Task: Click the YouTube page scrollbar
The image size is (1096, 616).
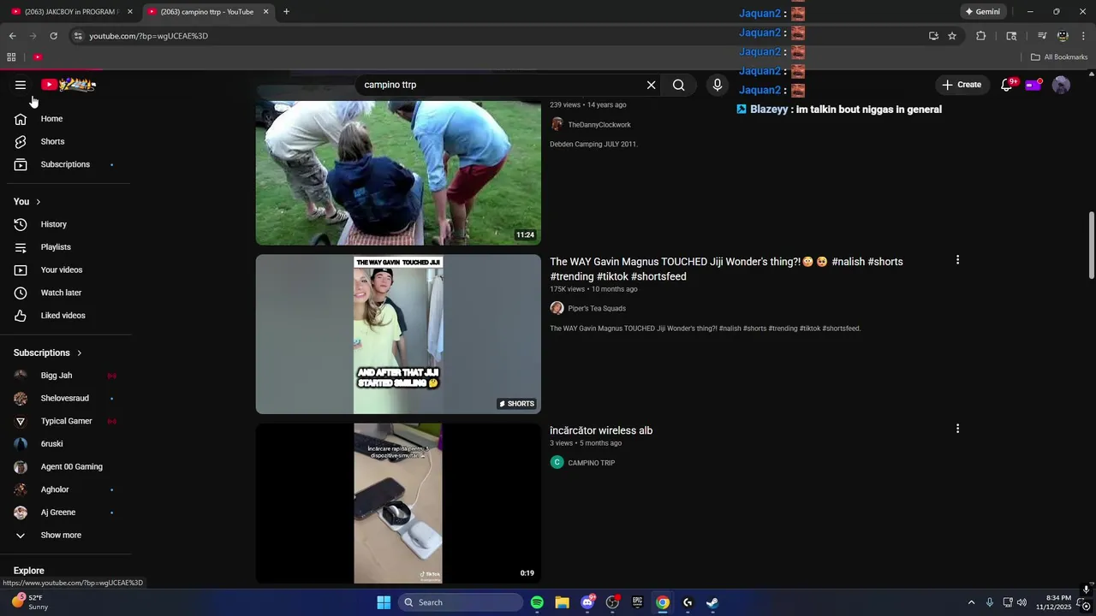Action: (1091, 244)
